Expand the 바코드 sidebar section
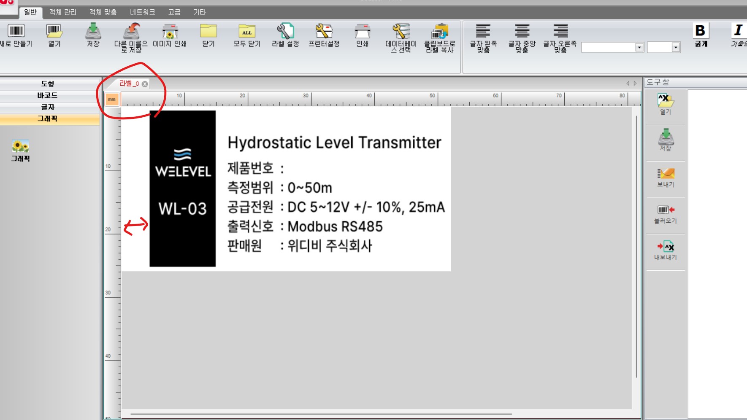This screenshot has height=420, width=747. pos(48,95)
